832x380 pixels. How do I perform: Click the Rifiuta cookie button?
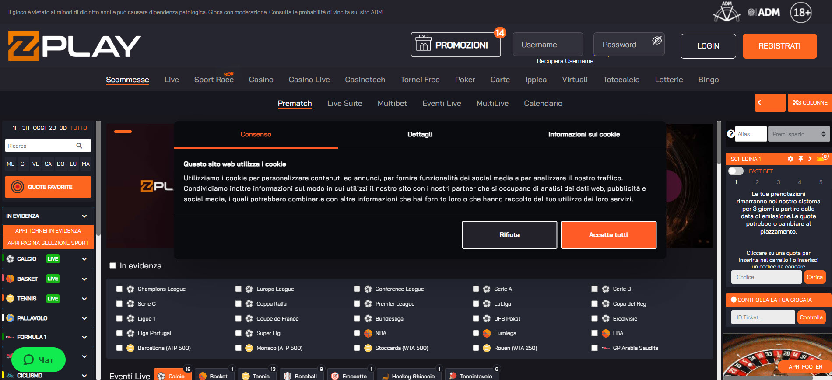[509, 235]
